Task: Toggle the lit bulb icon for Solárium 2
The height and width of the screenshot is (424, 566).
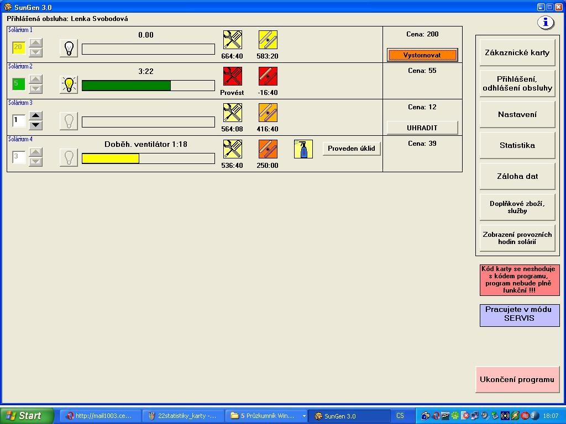Action: point(69,84)
